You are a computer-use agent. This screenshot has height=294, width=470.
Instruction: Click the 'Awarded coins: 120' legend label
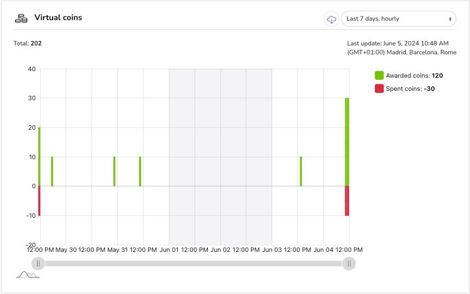(x=414, y=76)
